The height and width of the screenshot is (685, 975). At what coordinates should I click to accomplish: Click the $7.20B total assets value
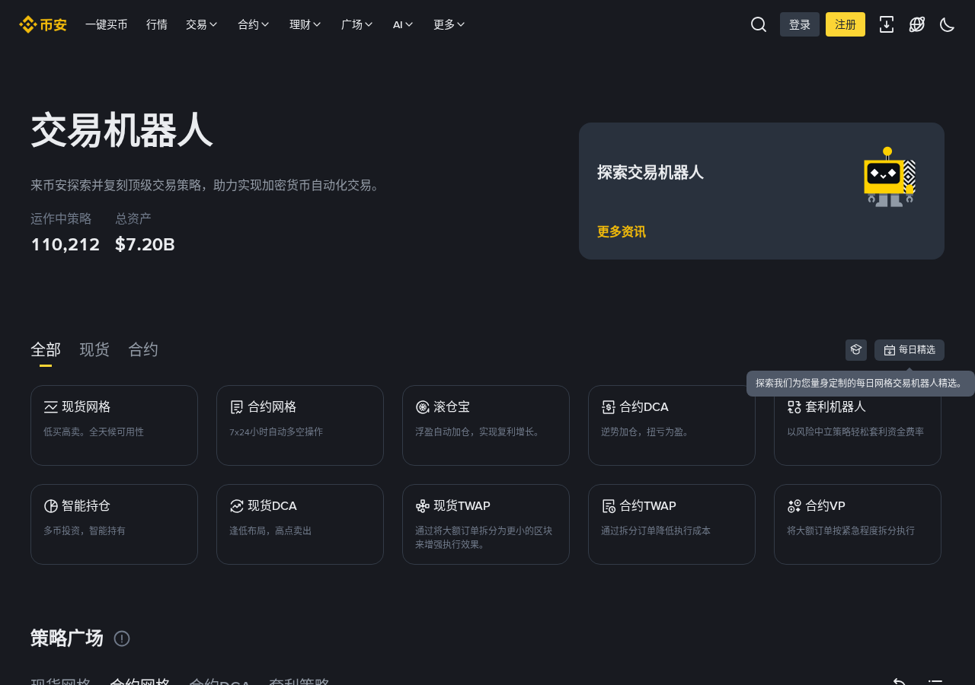145,244
